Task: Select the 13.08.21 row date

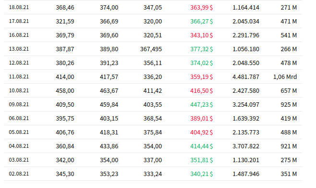Action: (19, 49)
